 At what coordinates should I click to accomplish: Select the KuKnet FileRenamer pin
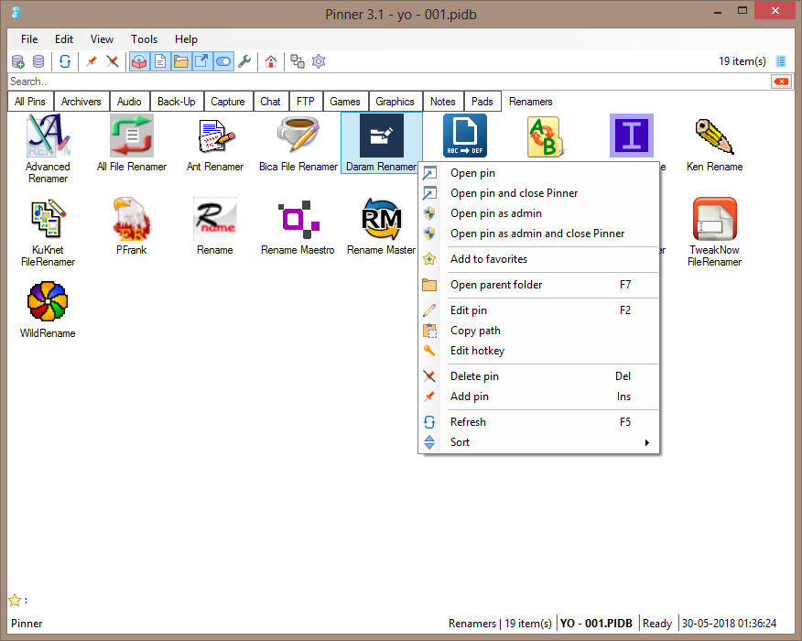tap(48, 232)
